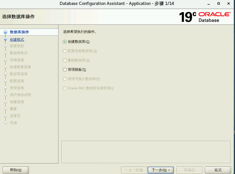
Task: Click the 进度页 step in sidebar
Action: (x=15, y=116)
